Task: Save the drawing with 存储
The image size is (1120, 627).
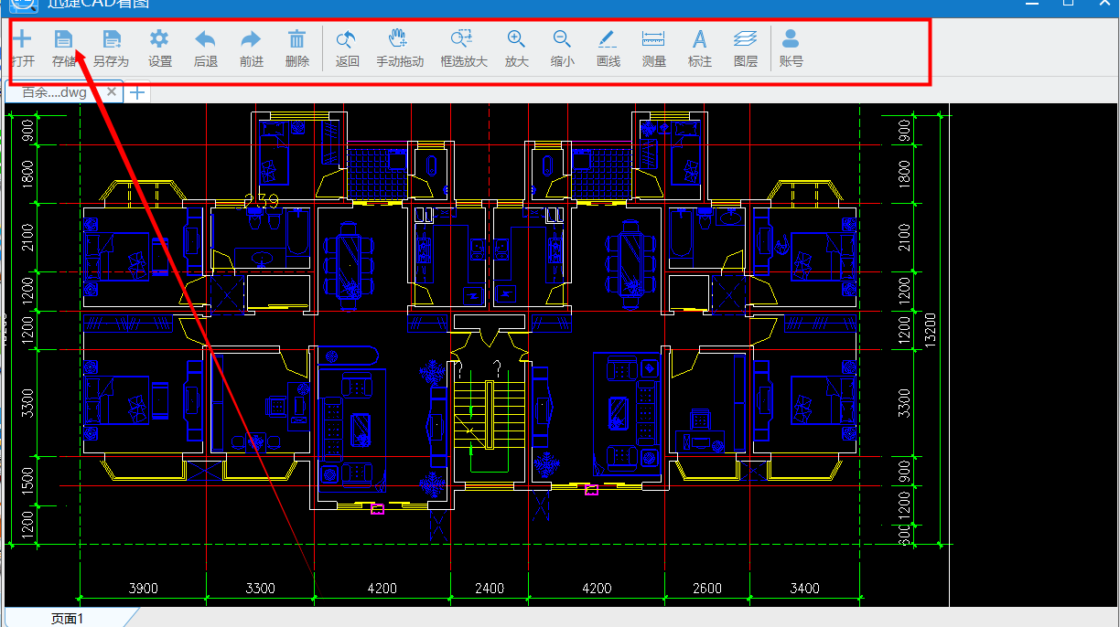Action: pyautogui.click(x=63, y=48)
